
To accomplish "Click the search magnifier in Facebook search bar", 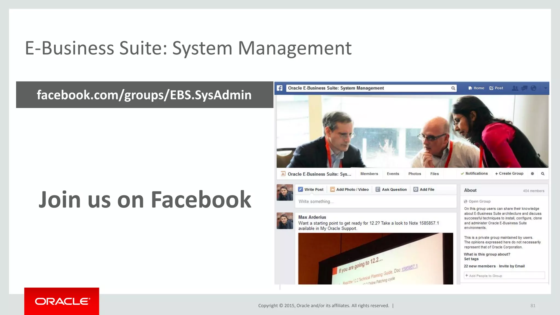I will [453, 88].
